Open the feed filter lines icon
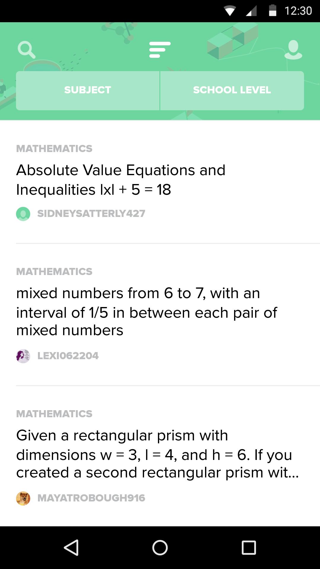The width and height of the screenshot is (320, 569). (x=160, y=50)
